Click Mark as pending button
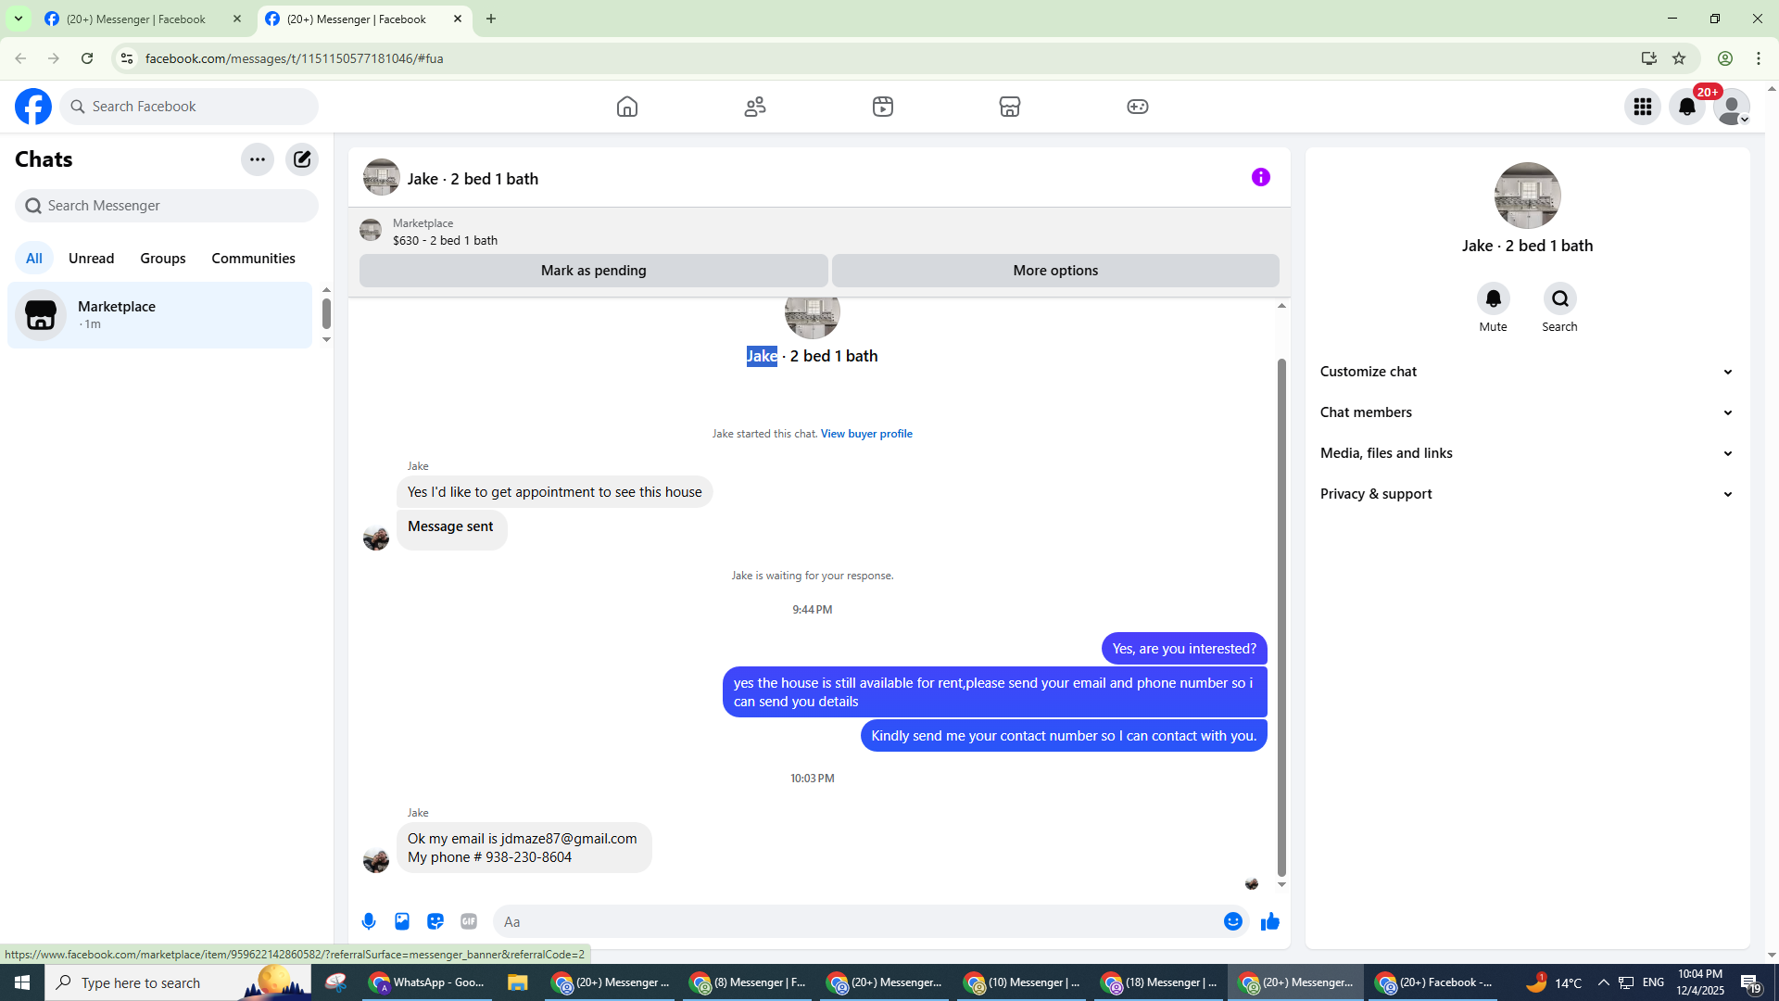Viewport: 1779px width, 1001px height. click(x=593, y=271)
